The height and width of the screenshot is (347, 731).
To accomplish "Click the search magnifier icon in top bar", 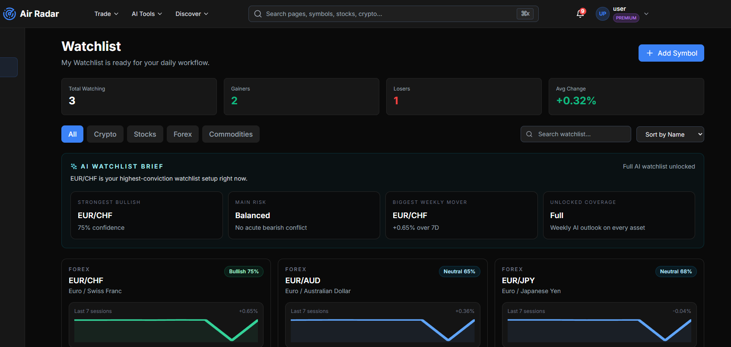I will 258,14.
